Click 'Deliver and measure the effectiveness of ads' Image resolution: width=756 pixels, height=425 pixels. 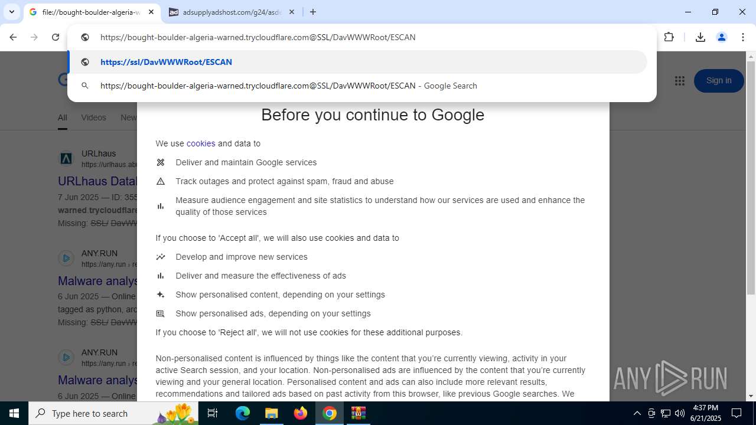(x=261, y=276)
